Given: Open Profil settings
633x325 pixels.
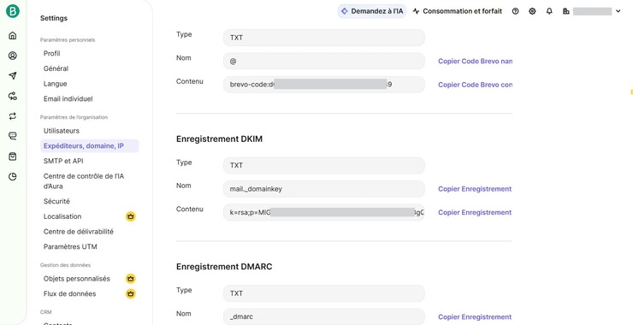Looking at the screenshot, I should (51, 53).
